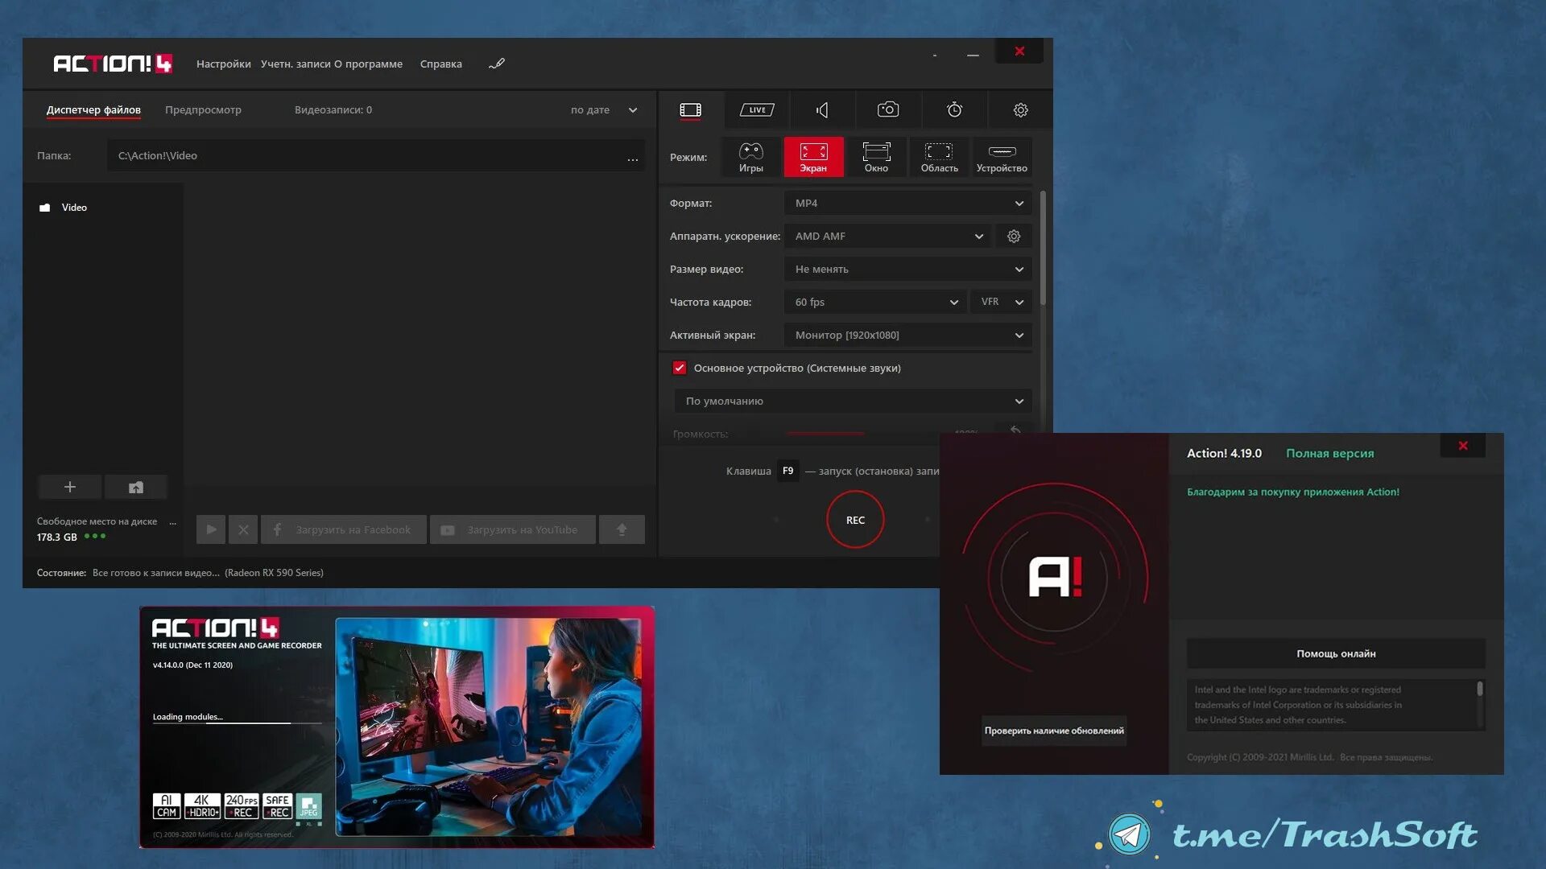The height and width of the screenshot is (869, 1546).
Task: Click Помощь онлайн link in about dialog
Action: coord(1336,653)
